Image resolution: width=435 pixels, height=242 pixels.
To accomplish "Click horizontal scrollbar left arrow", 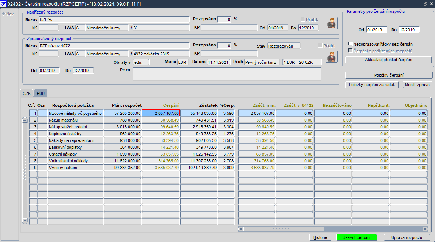I will [240, 229].
